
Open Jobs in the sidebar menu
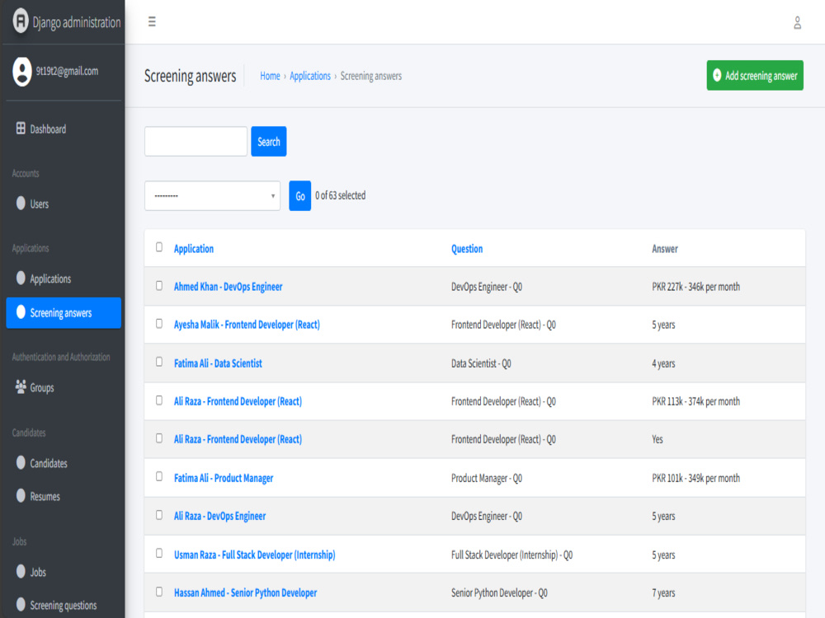point(64,572)
